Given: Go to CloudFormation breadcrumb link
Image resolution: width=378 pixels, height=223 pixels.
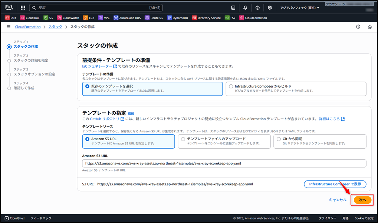Looking at the screenshot, I should point(27,27).
